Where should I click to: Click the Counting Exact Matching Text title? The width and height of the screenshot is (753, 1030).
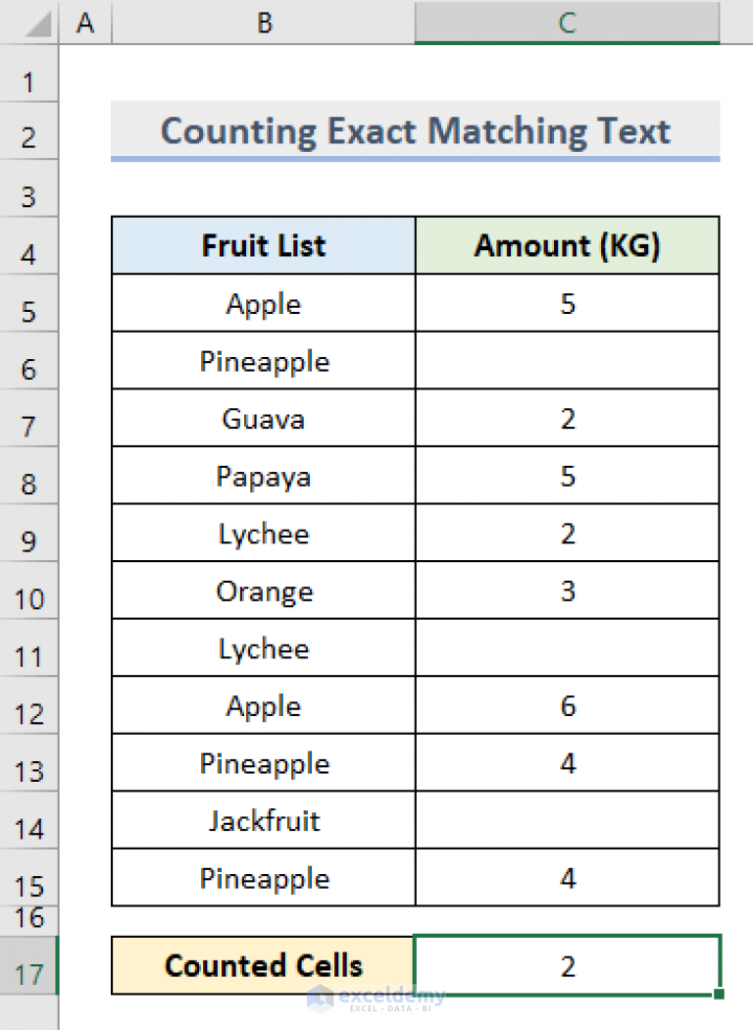tap(415, 131)
